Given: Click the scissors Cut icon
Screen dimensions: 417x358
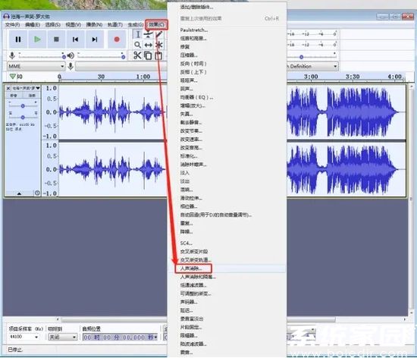Looking at the screenshot, I should 137,55.
